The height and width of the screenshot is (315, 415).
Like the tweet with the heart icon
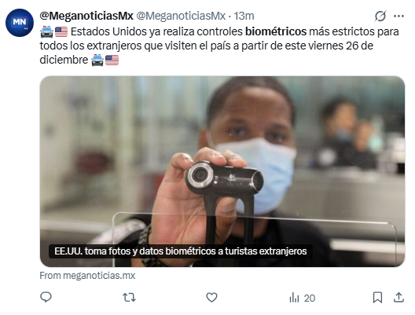tap(211, 298)
